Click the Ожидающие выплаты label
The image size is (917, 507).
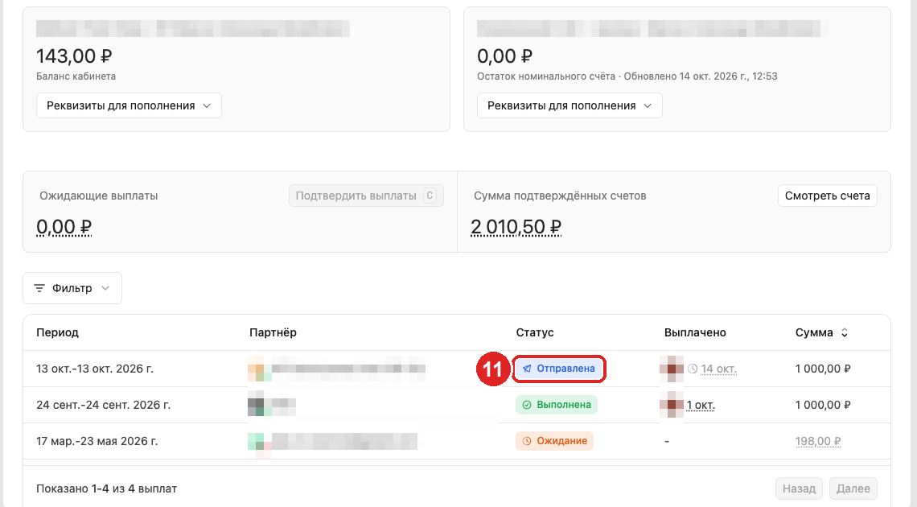pyautogui.click(x=99, y=196)
